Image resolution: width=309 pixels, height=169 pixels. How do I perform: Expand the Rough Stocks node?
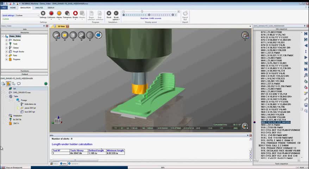pyautogui.click(x=6, y=52)
